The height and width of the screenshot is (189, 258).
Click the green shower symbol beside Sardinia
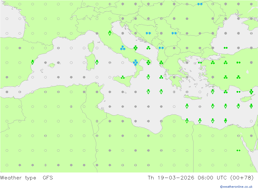(97, 62)
